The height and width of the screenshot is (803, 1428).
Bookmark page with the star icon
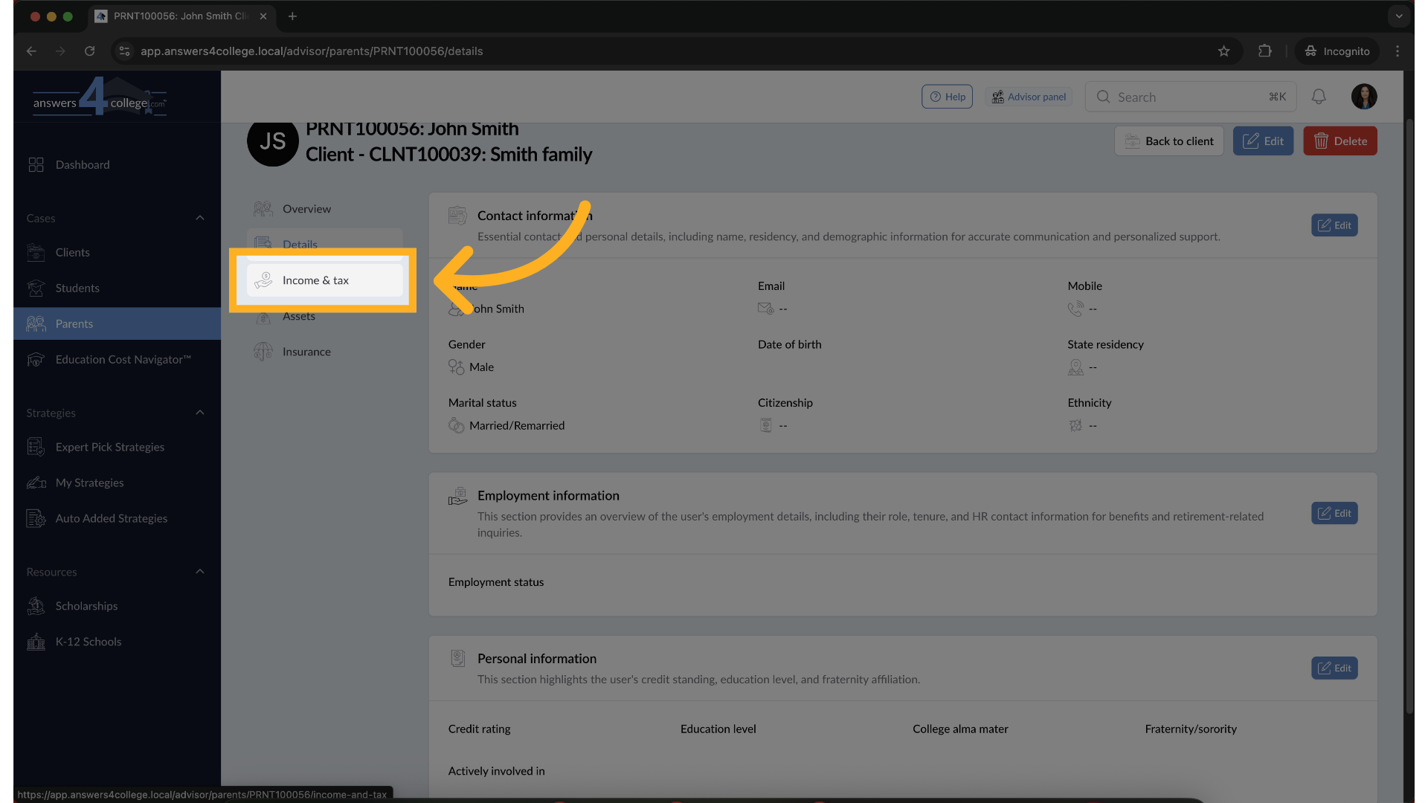coord(1223,51)
